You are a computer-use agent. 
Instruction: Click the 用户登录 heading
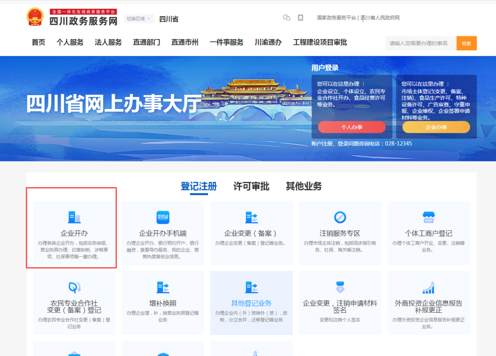pyautogui.click(x=325, y=68)
